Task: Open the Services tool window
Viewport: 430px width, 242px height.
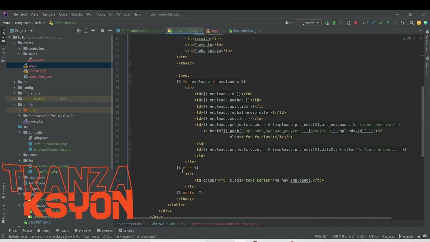Action: (126, 231)
